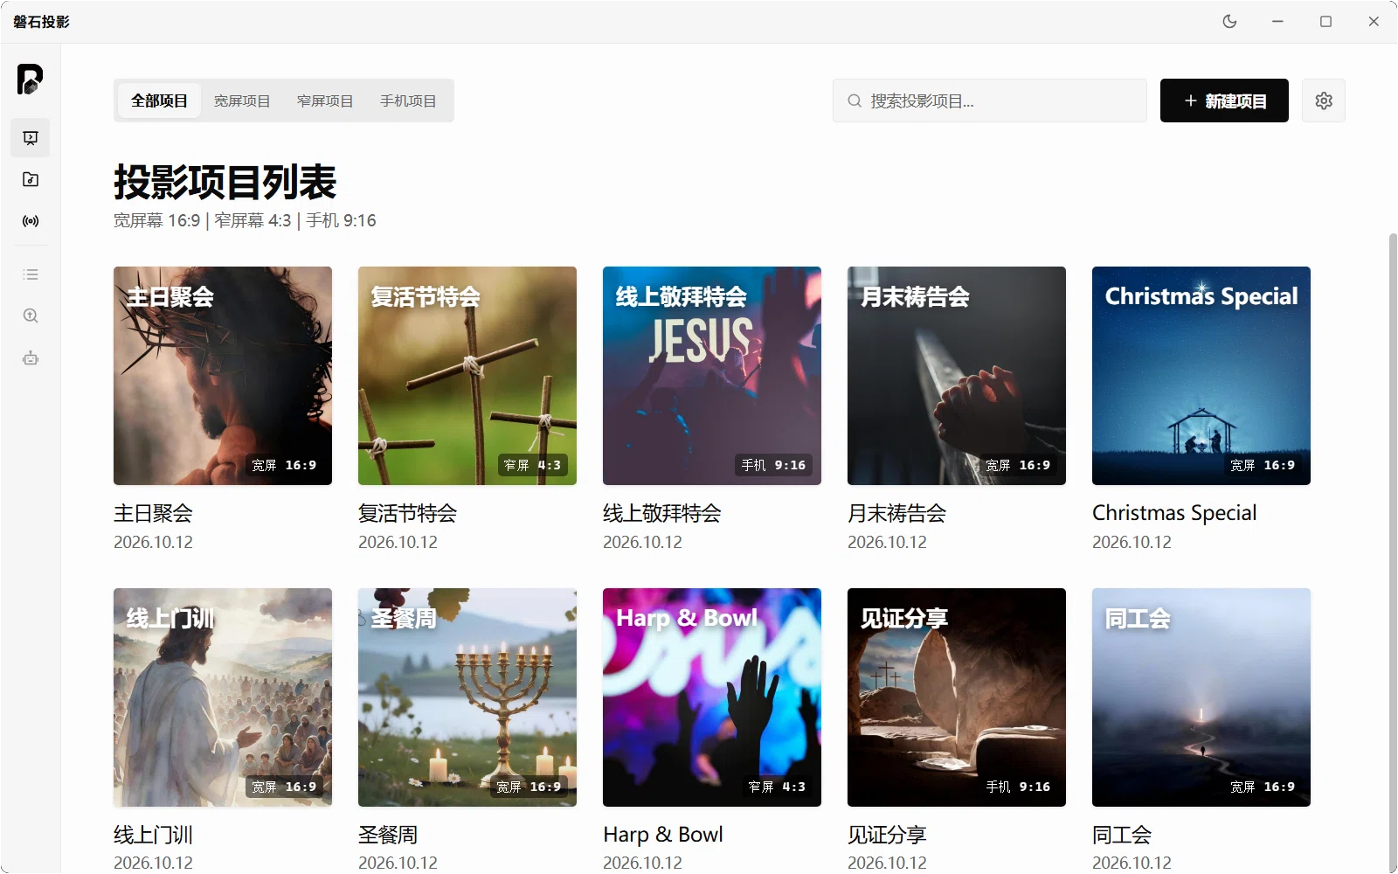This screenshot has width=1398, height=874.
Task: Switch to the 手机项目 tab
Action: [x=408, y=101]
